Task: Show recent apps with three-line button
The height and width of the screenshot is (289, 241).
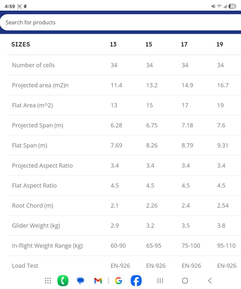Action: point(160,280)
